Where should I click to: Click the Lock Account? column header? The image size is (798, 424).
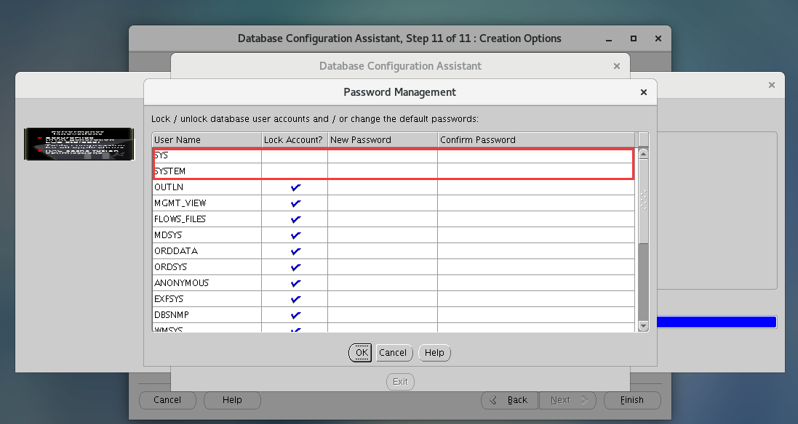[x=295, y=139]
